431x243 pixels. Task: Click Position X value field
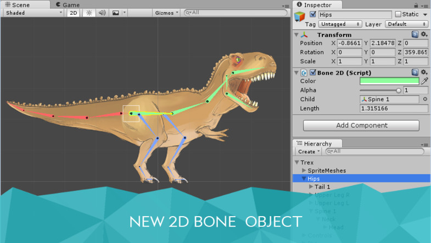click(x=349, y=43)
